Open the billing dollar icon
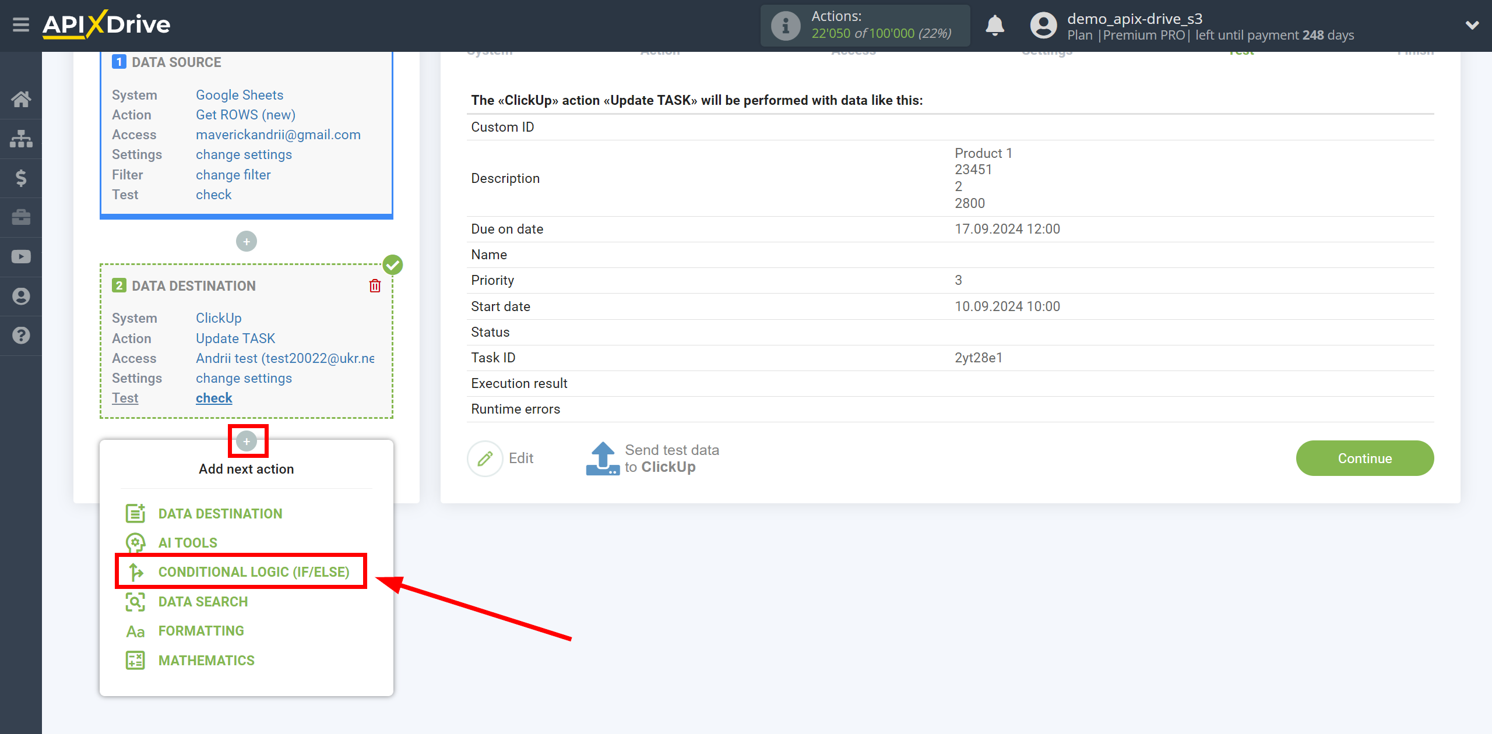The width and height of the screenshot is (1492, 734). pos(21,178)
